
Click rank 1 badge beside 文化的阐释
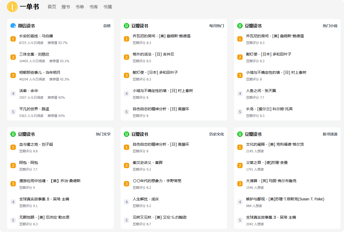[240, 147]
